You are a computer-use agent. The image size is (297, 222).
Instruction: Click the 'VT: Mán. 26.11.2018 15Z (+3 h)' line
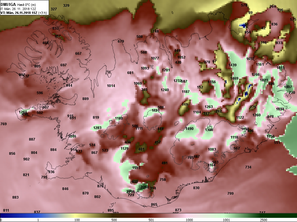coord(24,13)
